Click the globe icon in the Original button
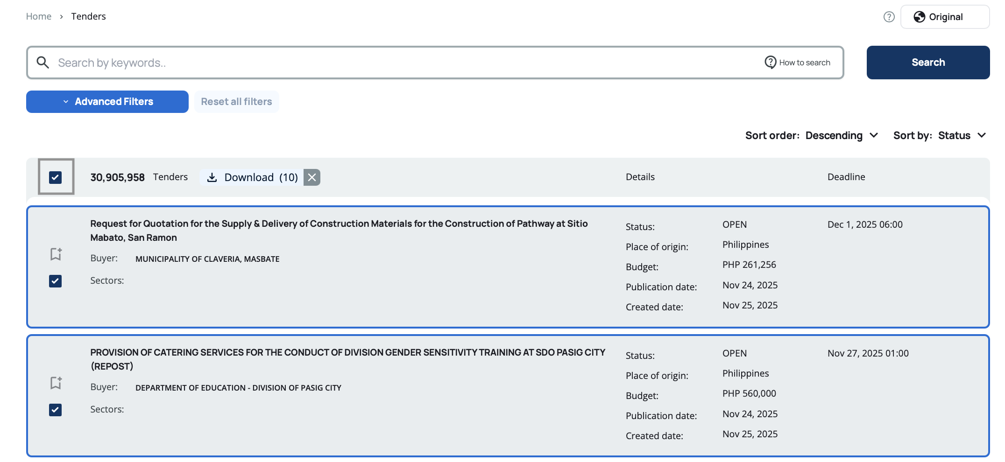The width and height of the screenshot is (1005, 462). tap(919, 17)
